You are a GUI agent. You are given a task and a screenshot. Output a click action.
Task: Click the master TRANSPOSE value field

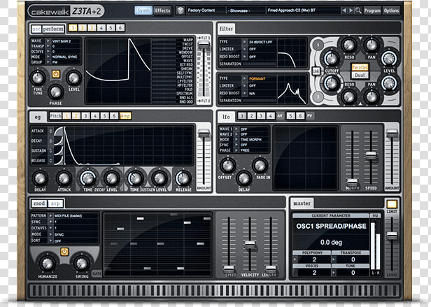(x=353, y=259)
